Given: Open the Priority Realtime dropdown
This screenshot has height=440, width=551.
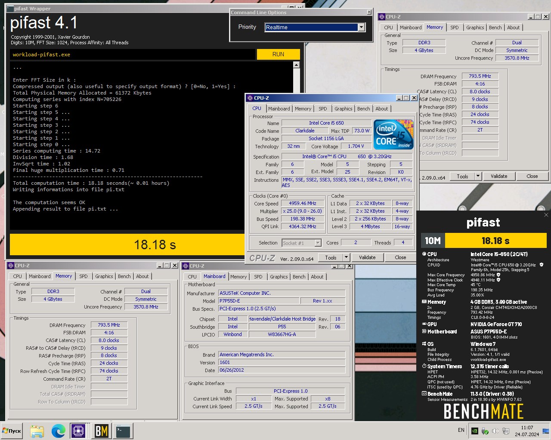Looking at the screenshot, I should [x=361, y=27].
